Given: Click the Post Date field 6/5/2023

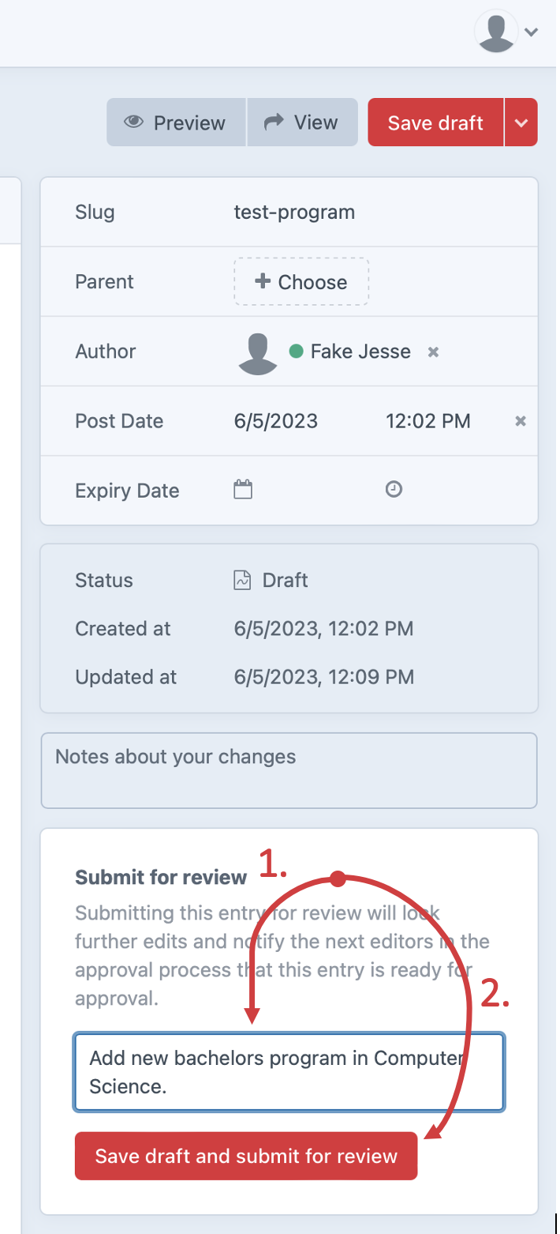Looking at the screenshot, I should tap(276, 421).
